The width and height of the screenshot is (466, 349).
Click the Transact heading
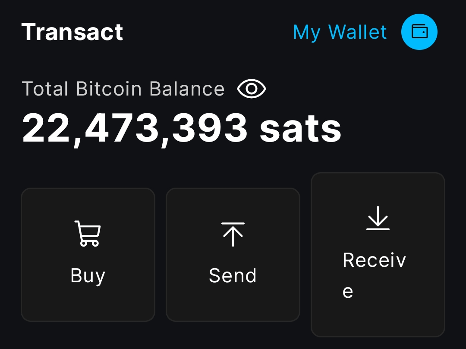coord(72,32)
